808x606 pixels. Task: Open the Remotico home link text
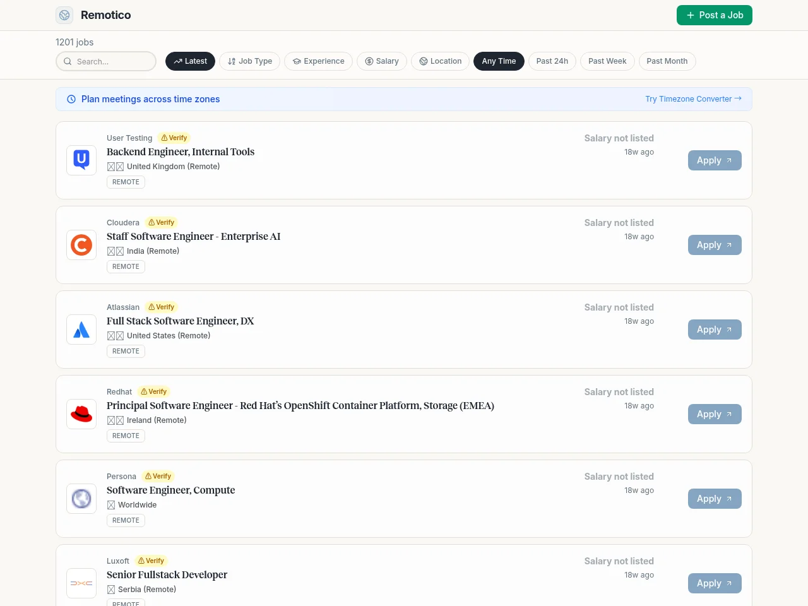point(105,15)
